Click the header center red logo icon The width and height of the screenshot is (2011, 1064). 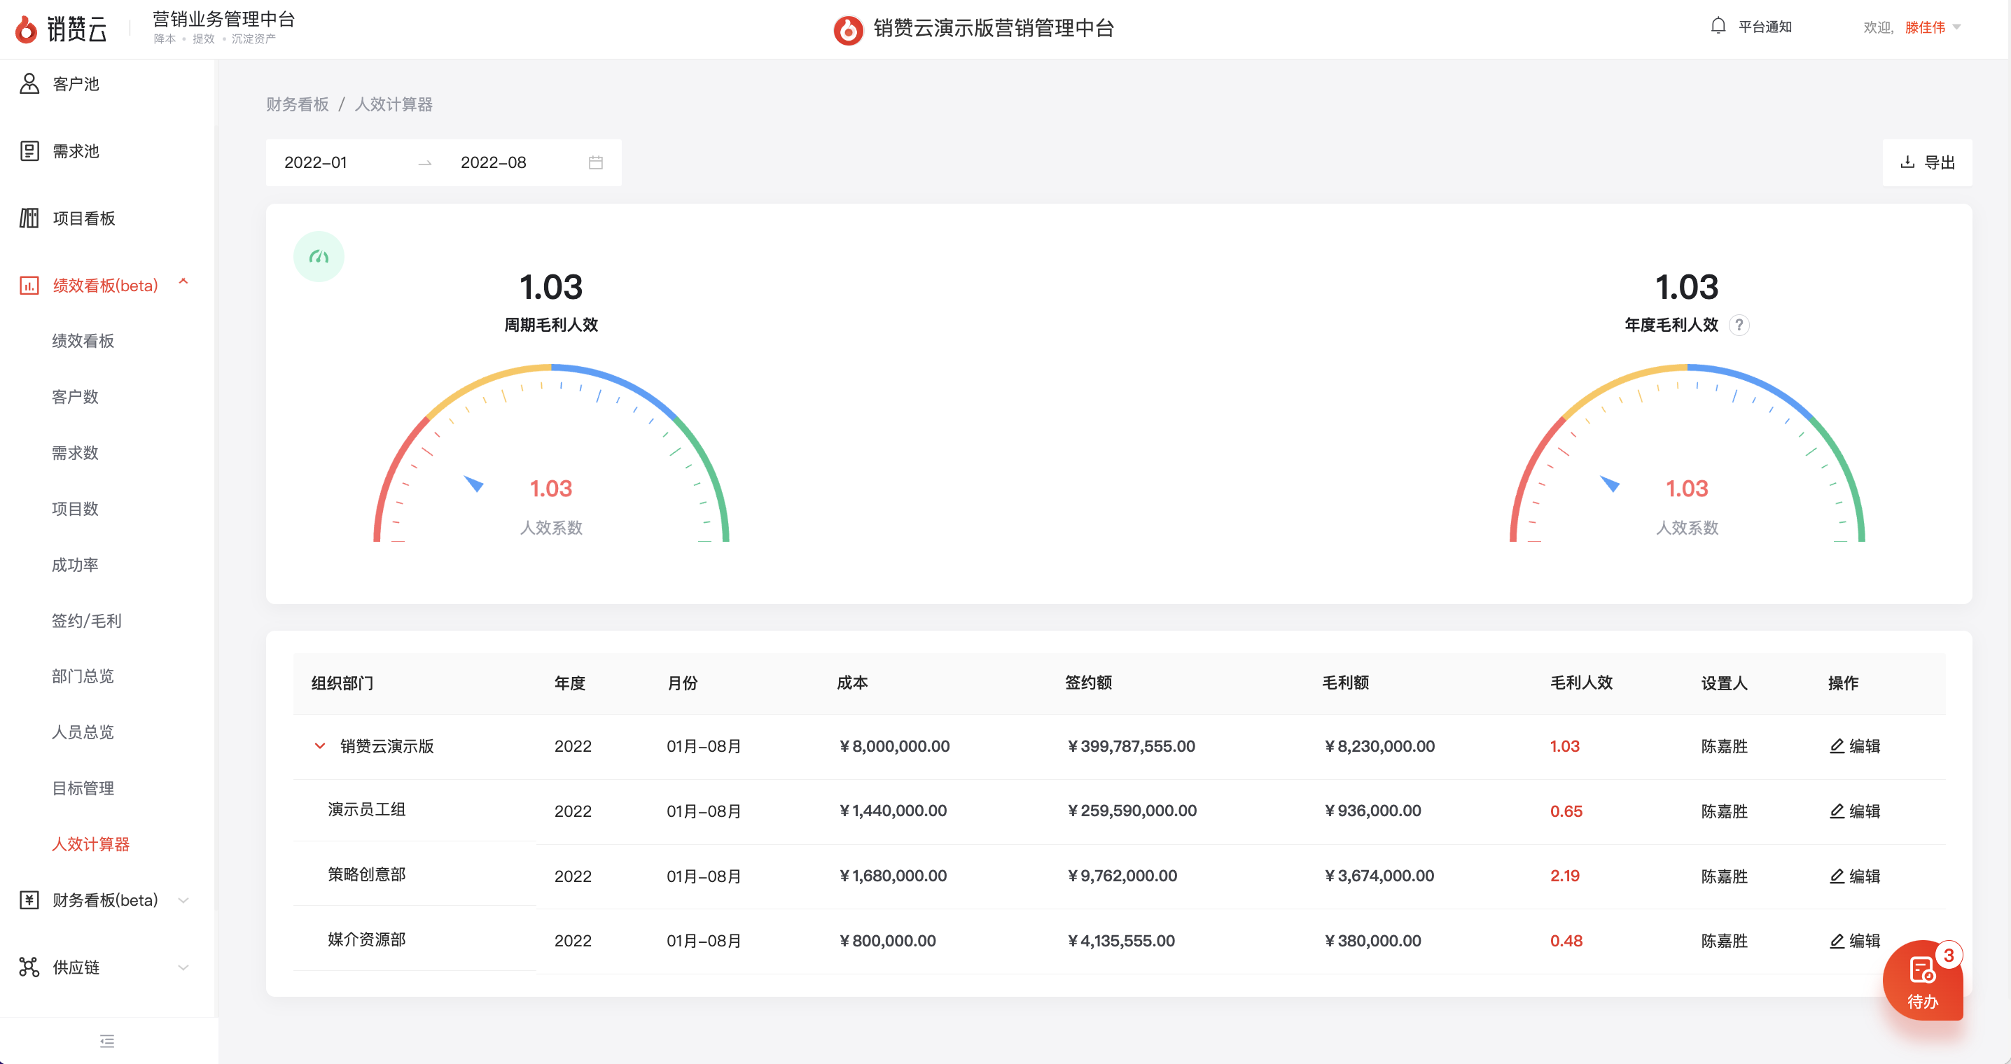848,29
